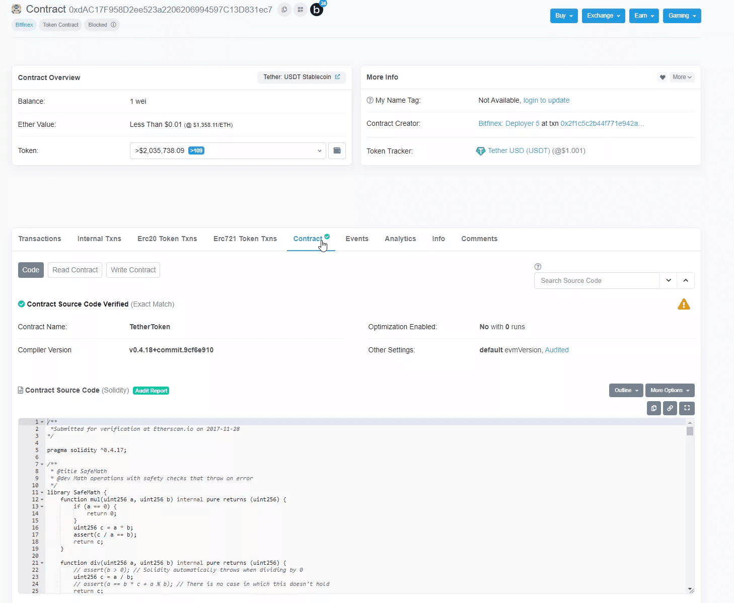Screen dimensions: 734x603
Task: Click the compiler version v0.4.18+commit.9cf6e910 text
Action: click(x=171, y=350)
